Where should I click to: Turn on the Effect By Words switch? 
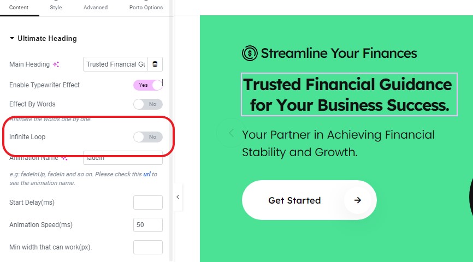(x=148, y=104)
